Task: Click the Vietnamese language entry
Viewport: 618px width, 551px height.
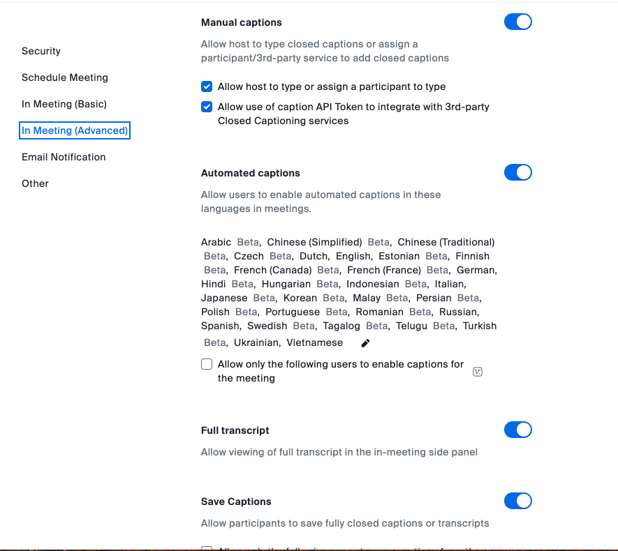Action: tap(314, 342)
